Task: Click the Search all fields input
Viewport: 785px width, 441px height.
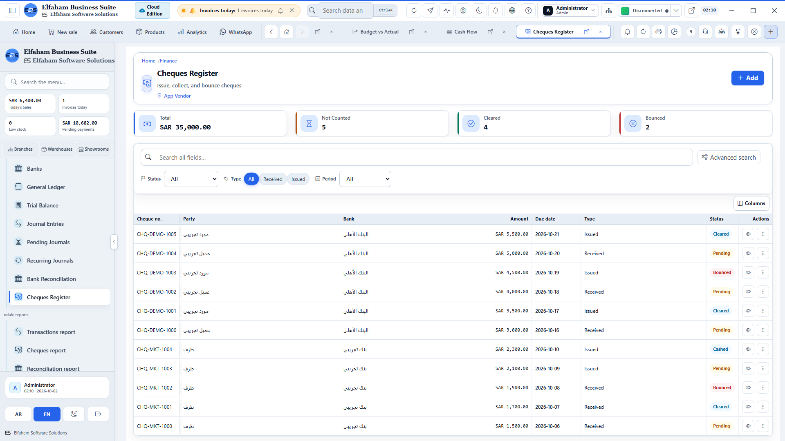Action: click(417, 158)
